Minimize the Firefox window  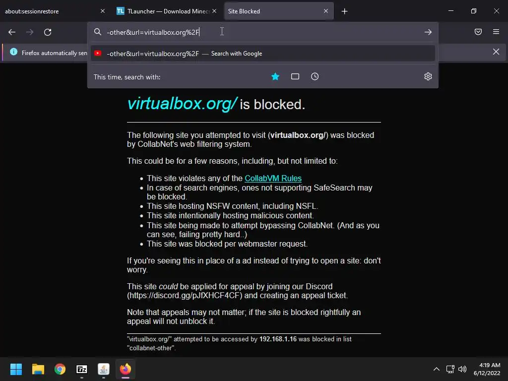pos(450,11)
